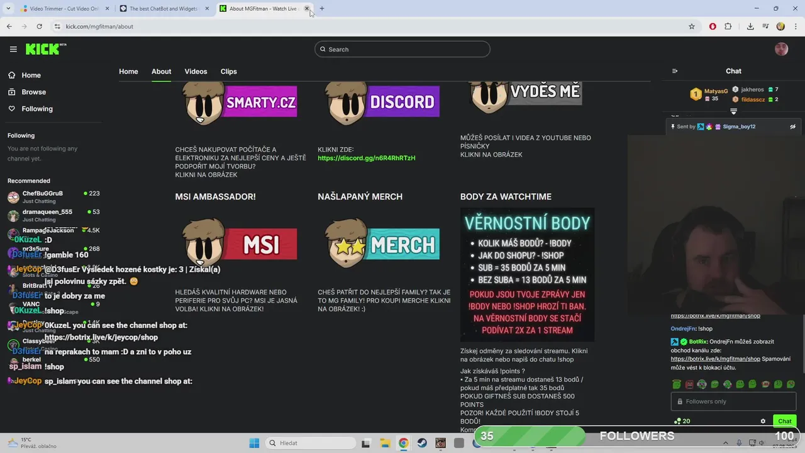Click the green Chat send button
The image size is (805, 453).
tap(785, 421)
